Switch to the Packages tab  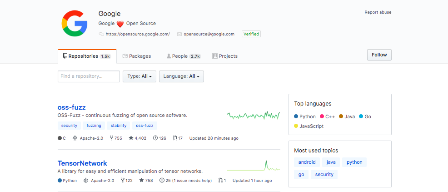[x=137, y=56]
